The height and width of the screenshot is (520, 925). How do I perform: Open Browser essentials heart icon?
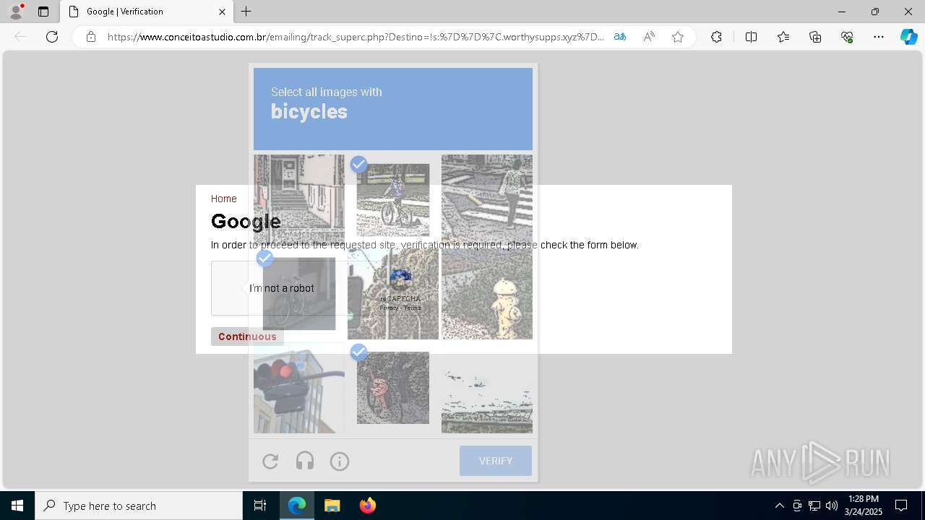tap(847, 37)
